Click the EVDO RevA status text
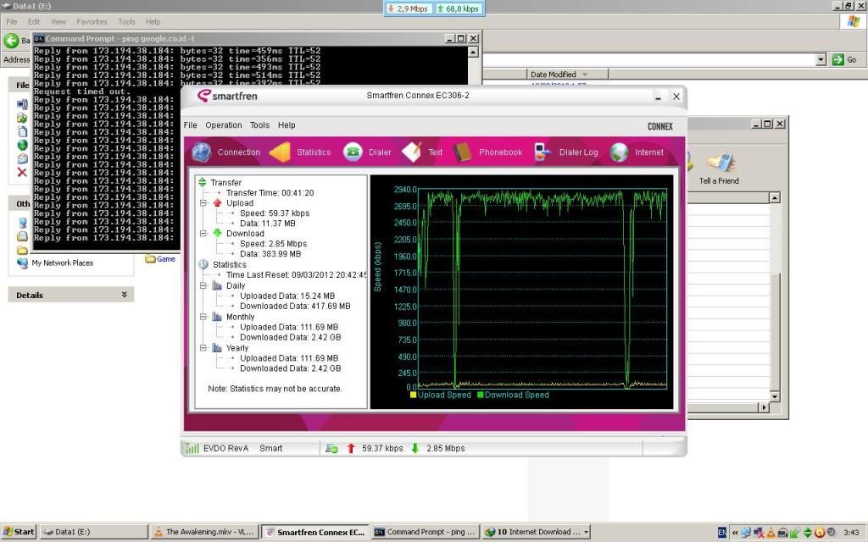This screenshot has width=868, height=542. point(225,448)
